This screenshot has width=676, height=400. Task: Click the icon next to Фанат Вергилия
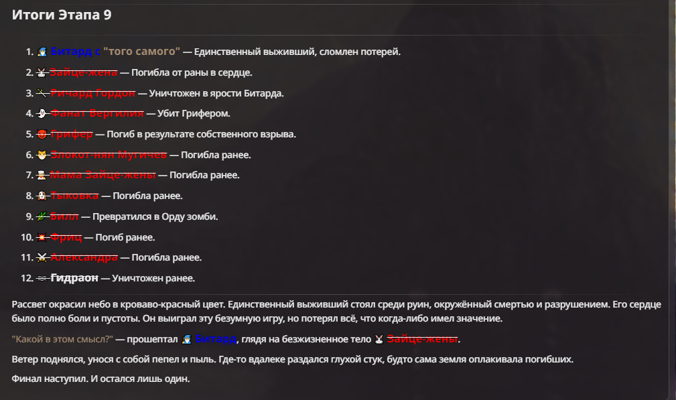pos(42,114)
